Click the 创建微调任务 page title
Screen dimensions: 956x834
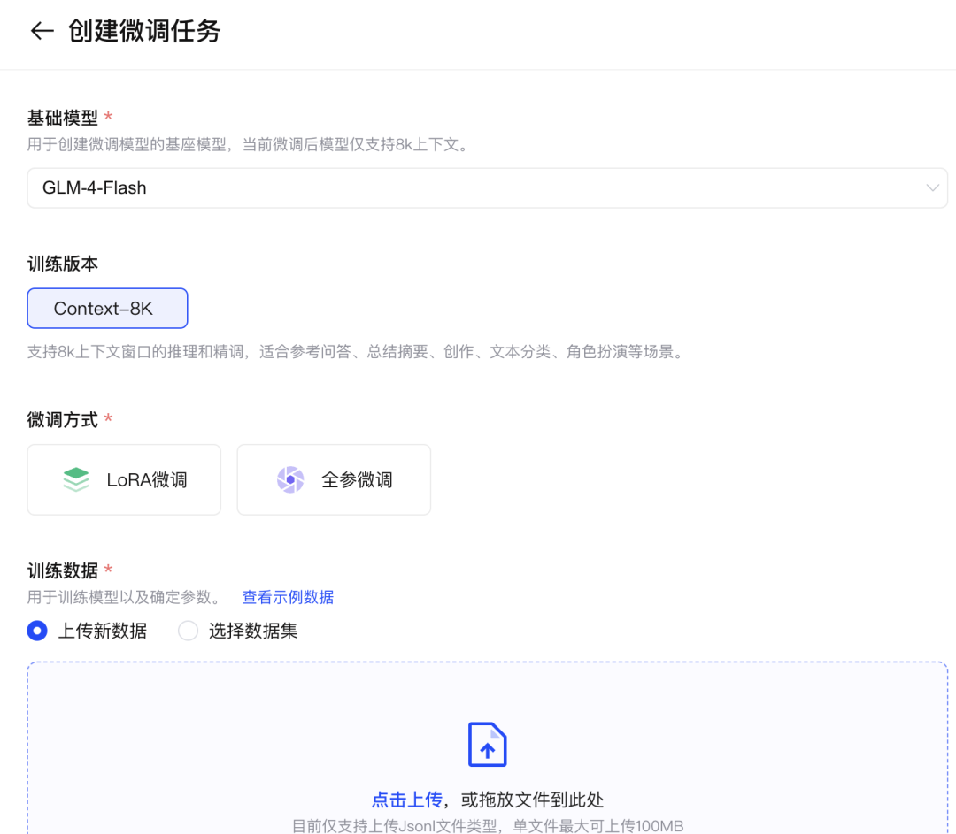click(x=144, y=31)
